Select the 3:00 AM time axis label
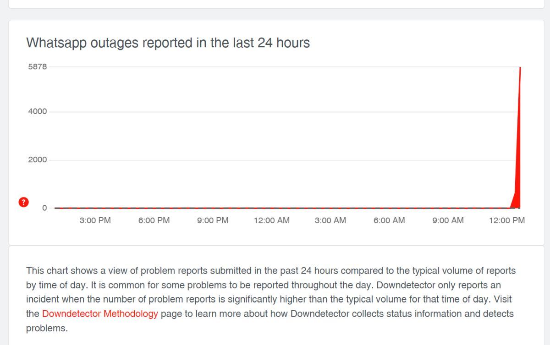 [330, 220]
